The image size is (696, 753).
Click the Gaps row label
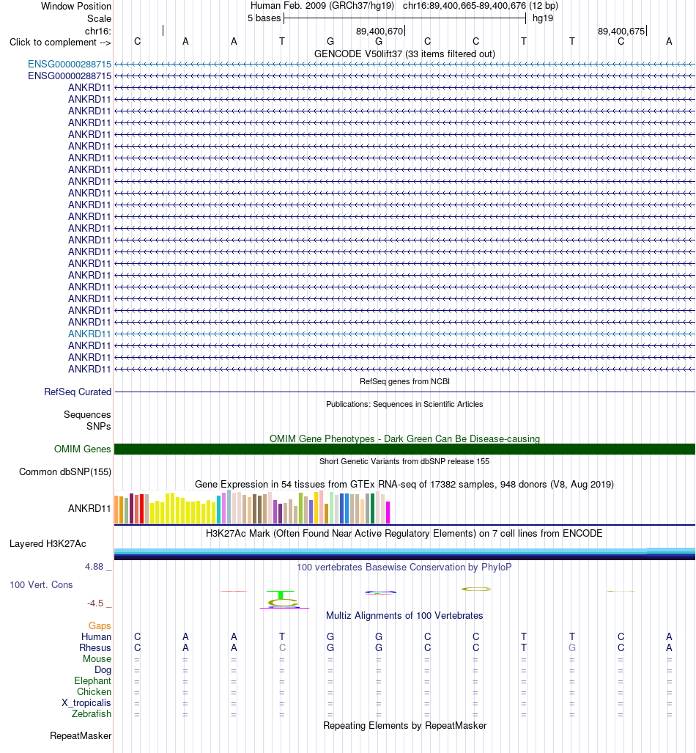100,625
